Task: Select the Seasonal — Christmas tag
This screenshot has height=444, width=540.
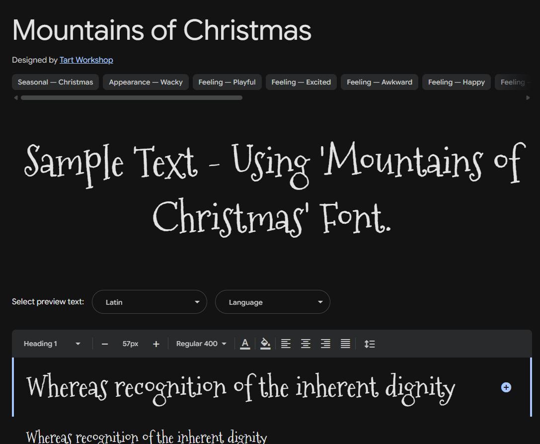Action: 56,82
